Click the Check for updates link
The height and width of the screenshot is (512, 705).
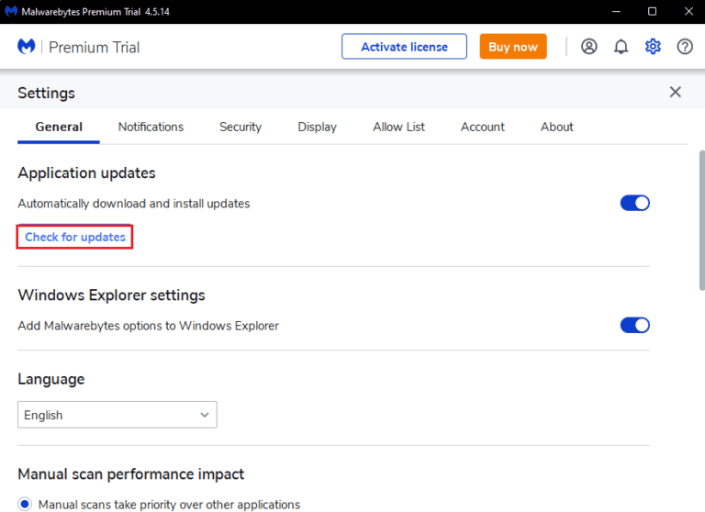75,237
